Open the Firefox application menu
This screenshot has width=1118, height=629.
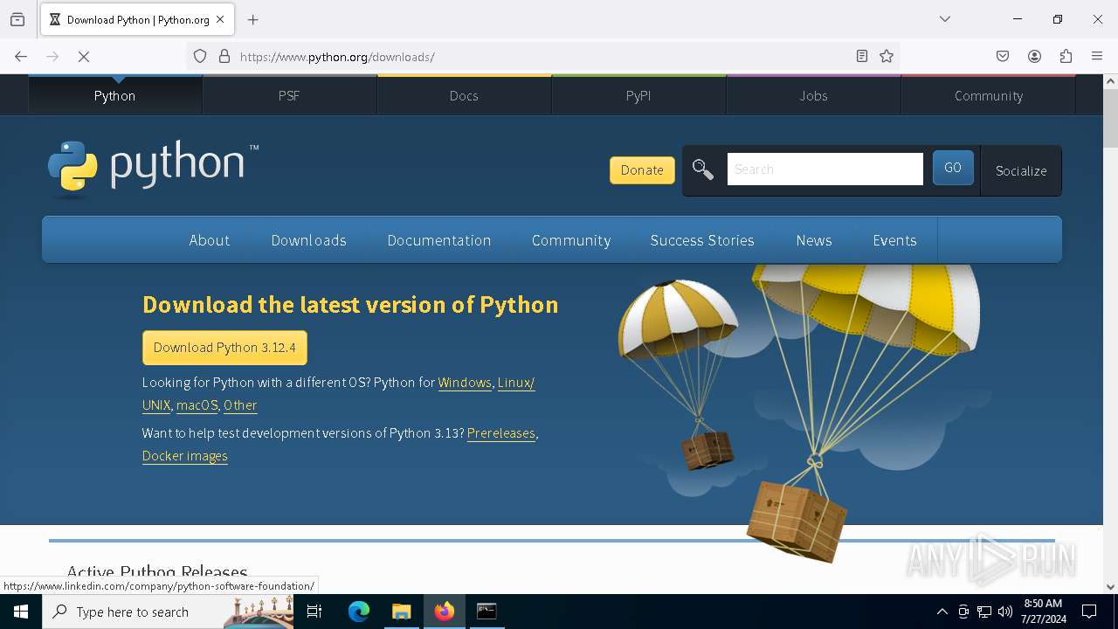tap(1097, 57)
